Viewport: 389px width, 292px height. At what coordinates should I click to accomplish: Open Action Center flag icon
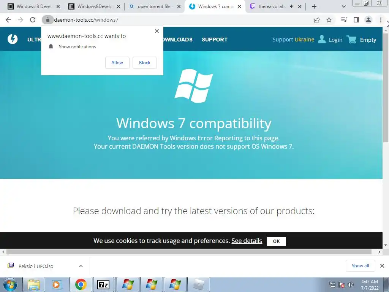(342, 285)
